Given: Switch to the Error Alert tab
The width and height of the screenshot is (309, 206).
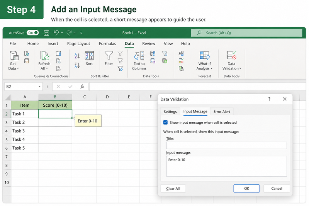Looking at the screenshot, I should pos(222,112).
